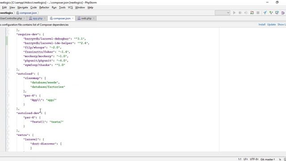Change LF line separator in status bar
Image resolution: width=286 pixels, height=161 pixels.
245,159
